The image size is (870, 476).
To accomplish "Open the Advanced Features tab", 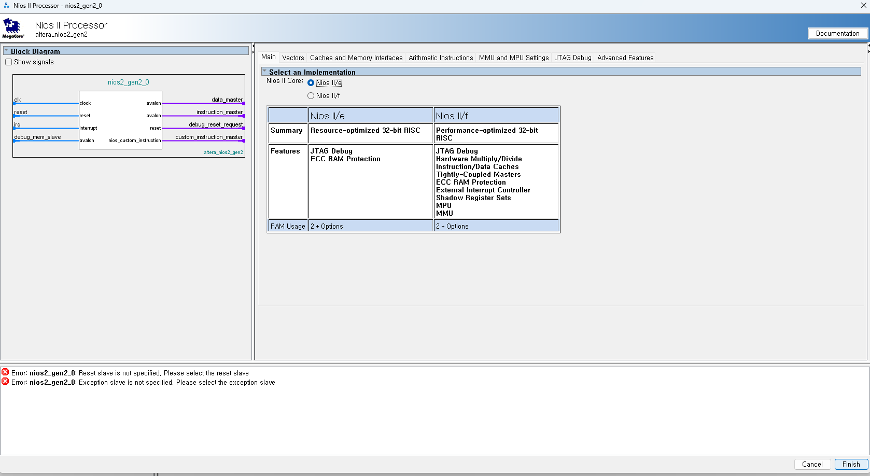I will pyautogui.click(x=625, y=58).
